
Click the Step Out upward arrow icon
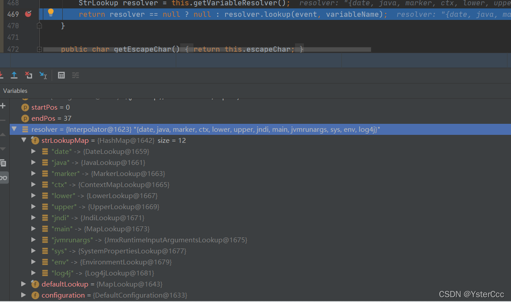pos(14,75)
